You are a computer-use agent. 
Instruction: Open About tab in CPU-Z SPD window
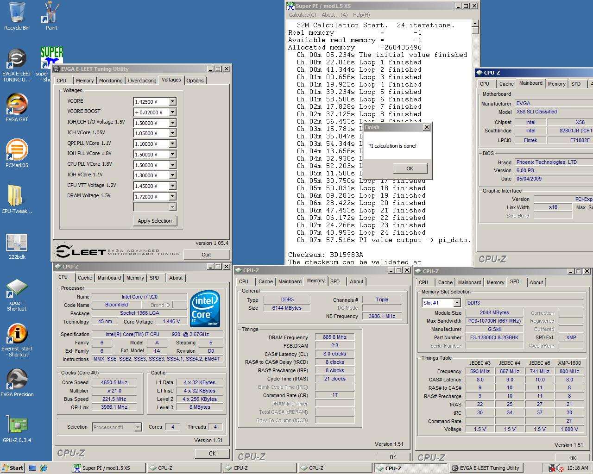[536, 282]
